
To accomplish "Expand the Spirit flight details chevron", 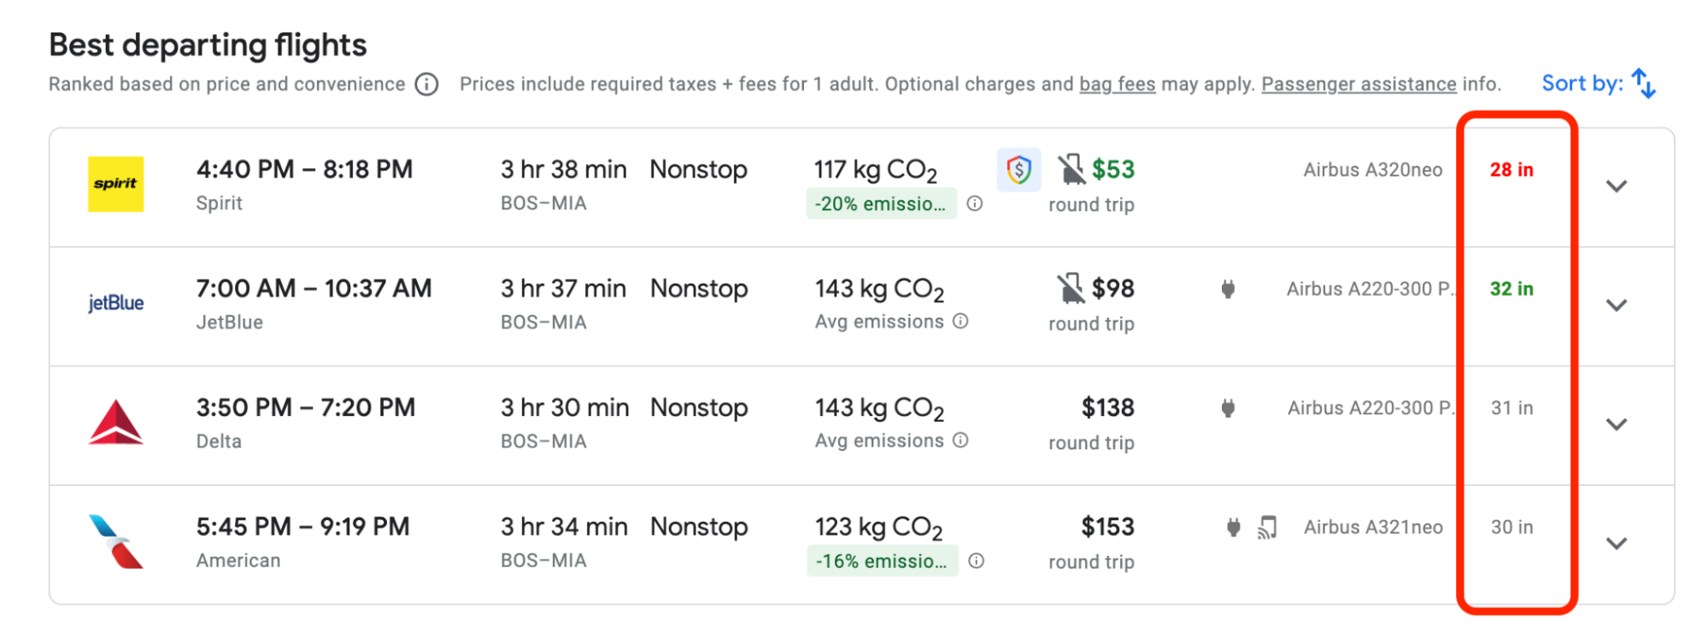I will point(1616,186).
